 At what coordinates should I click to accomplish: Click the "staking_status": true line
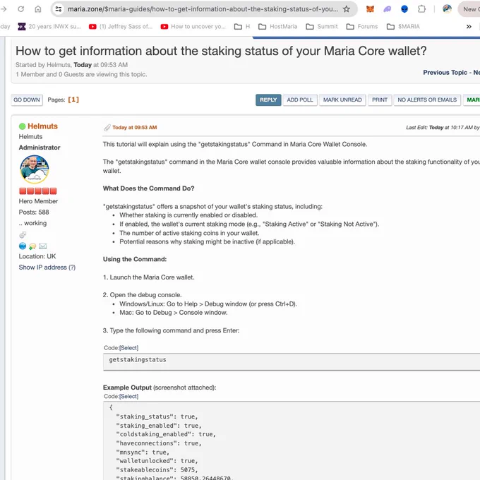tap(157, 416)
